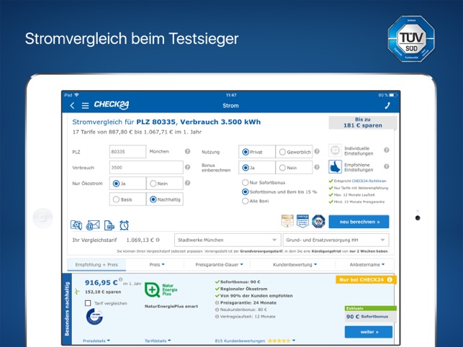The image size is (463, 347).
Task: Open the hamburger menu
Action: [x=86, y=105]
